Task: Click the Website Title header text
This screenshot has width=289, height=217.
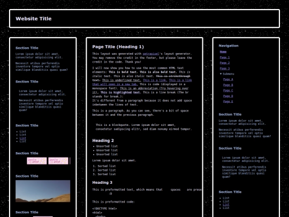Action: tap(34, 19)
